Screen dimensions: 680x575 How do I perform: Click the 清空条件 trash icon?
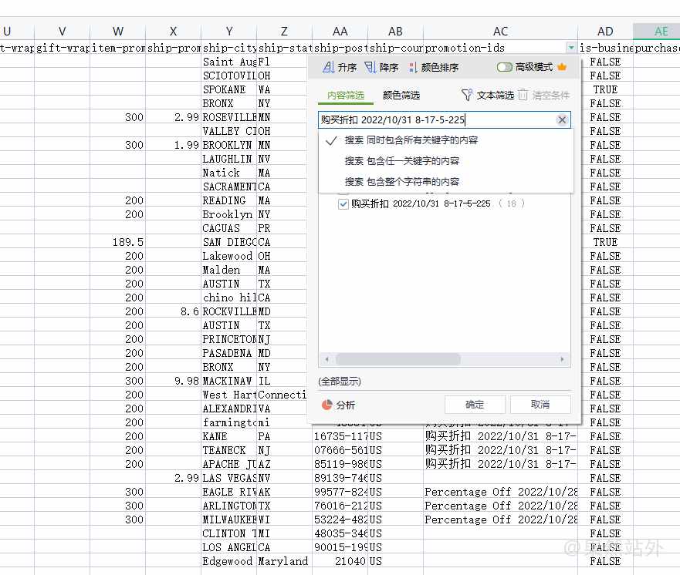point(523,95)
